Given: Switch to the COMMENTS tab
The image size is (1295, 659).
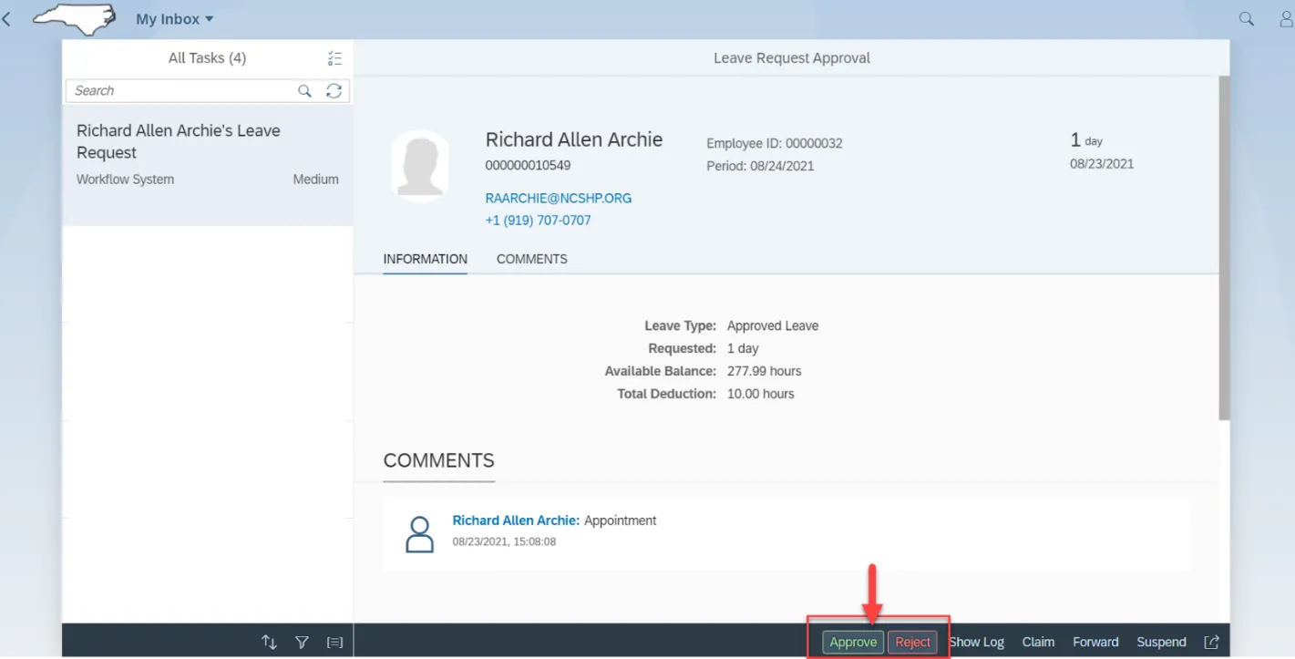Looking at the screenshot, I should (532, 259).
